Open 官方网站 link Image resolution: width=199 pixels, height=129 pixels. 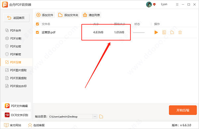point(13,125)
